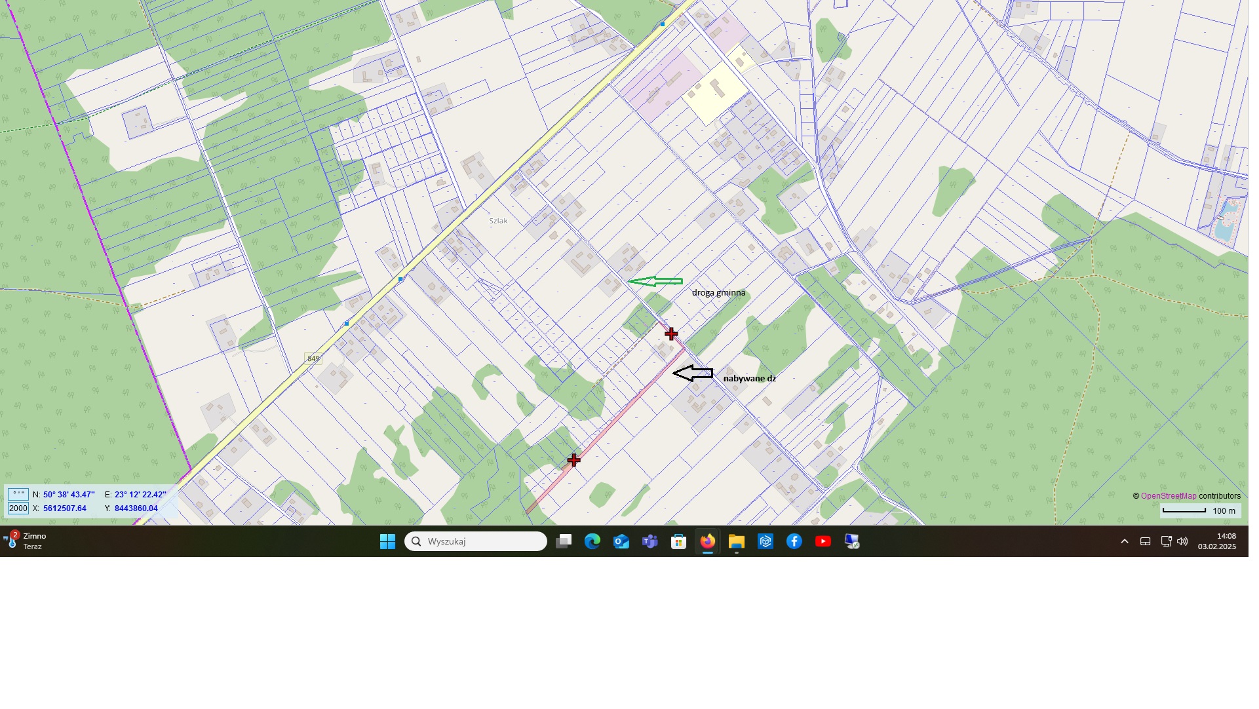Click the Wyszukaj search box
Image resolution: width=1259 pixels, height=709 pixels.
pyautogui.click(x=476, y=542)
